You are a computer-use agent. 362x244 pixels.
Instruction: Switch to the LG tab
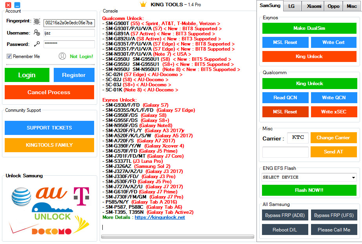292,6
